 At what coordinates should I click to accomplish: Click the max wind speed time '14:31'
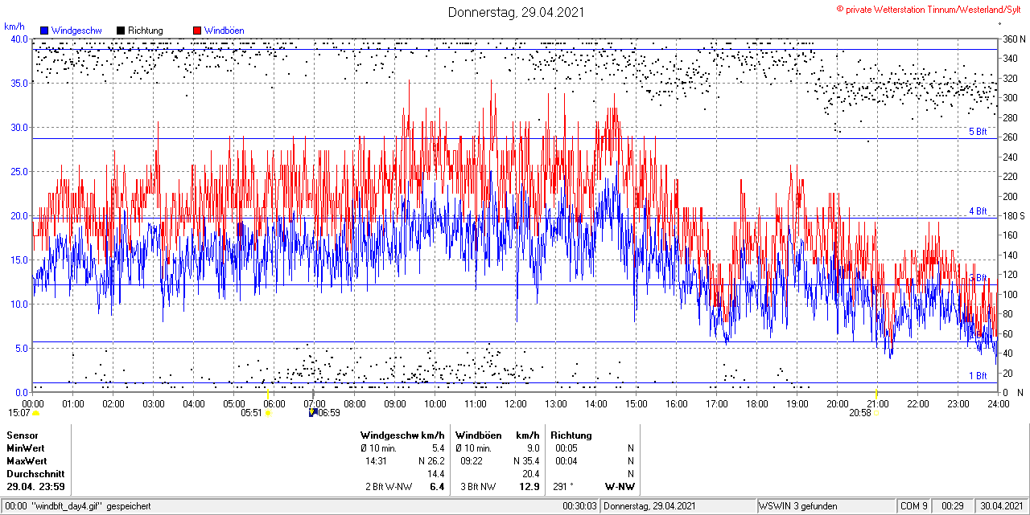376,461
